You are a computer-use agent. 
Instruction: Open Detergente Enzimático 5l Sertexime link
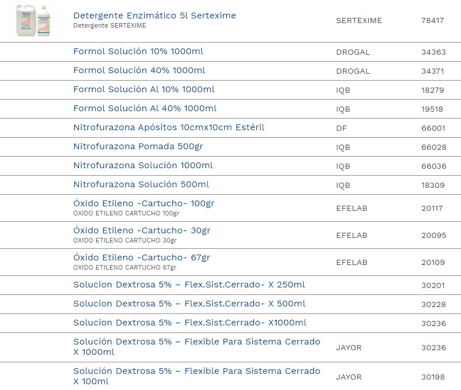coord(154,16)
